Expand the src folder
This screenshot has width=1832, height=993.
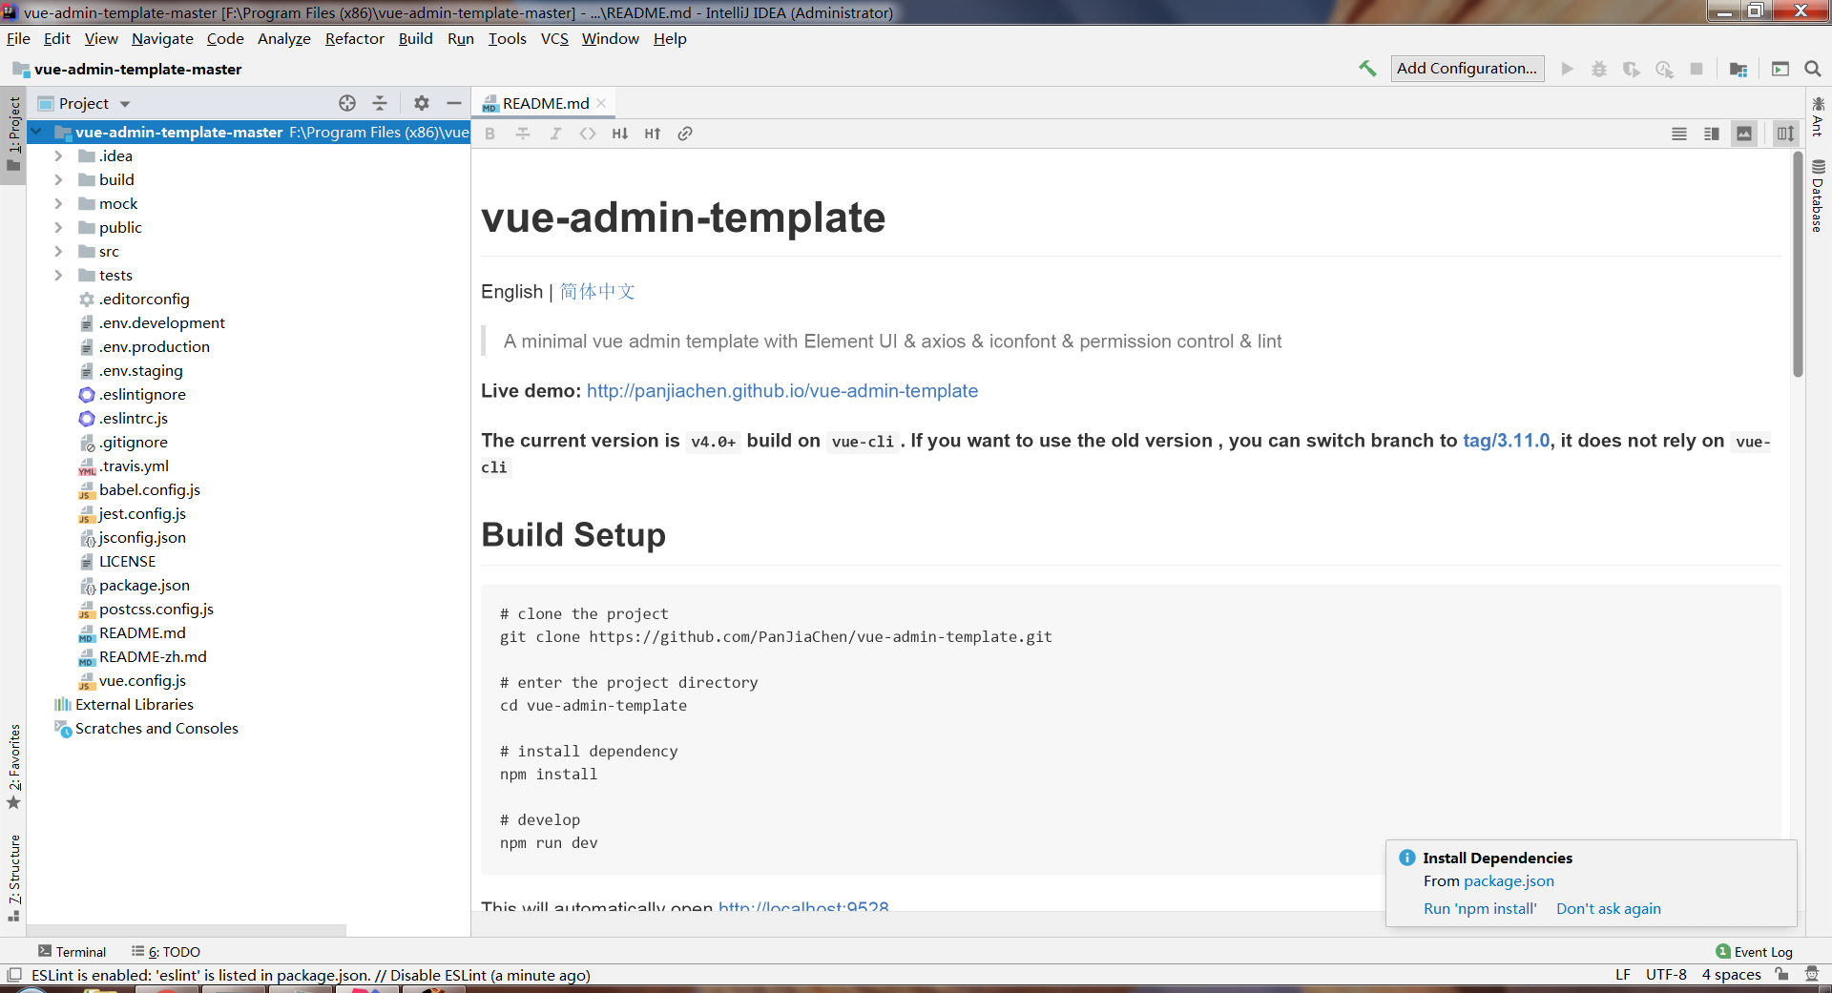(x=58, y=251)
